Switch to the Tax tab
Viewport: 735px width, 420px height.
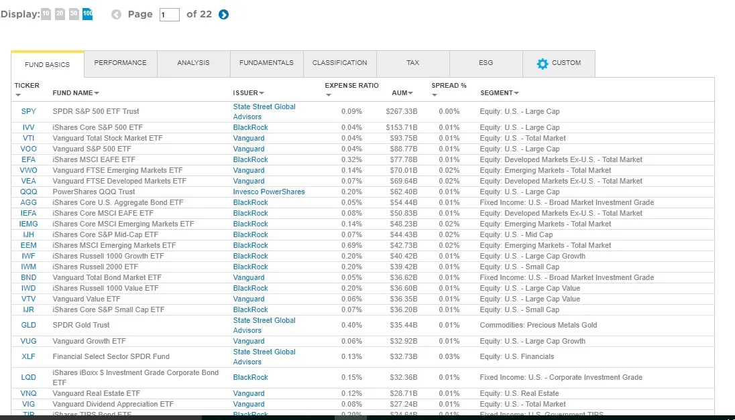tap(413, 63)
